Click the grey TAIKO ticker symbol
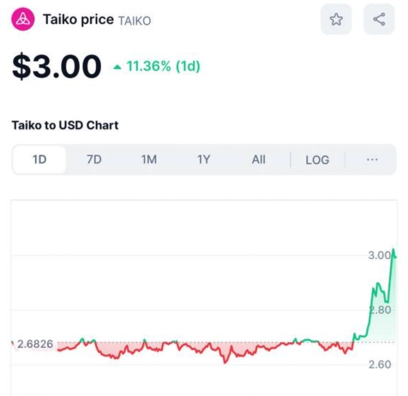The height and width of the screenshot is (396, 408). coord(135,21)
